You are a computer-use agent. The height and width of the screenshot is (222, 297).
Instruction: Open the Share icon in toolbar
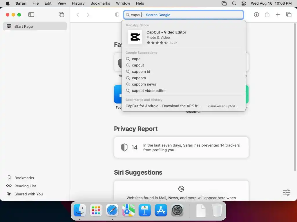pyautogui.click(x=267, y=14)
